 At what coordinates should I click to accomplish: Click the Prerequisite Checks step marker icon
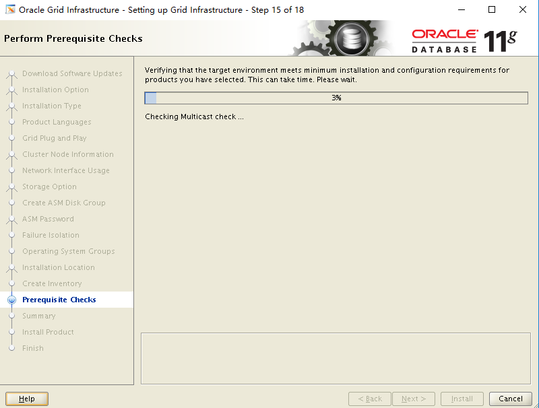point(11,300)
